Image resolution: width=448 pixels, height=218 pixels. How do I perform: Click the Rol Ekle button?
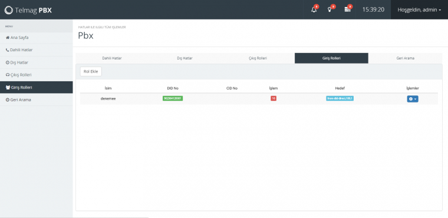coord(91,71)
